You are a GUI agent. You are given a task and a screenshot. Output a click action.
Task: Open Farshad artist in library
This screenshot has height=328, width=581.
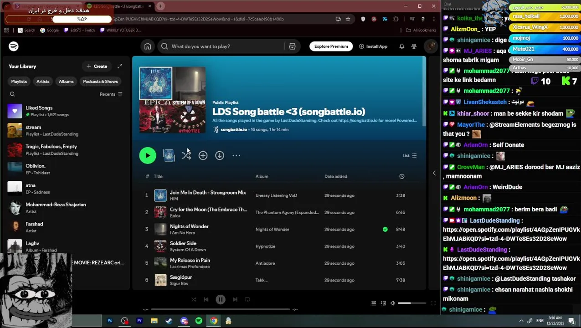[x=66, y=227]
